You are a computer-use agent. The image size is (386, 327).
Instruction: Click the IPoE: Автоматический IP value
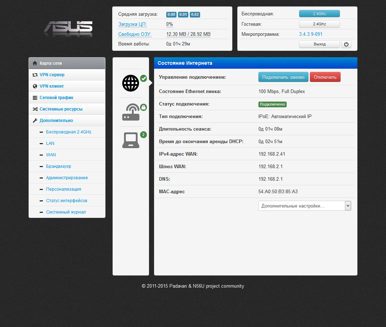(285, 116)
